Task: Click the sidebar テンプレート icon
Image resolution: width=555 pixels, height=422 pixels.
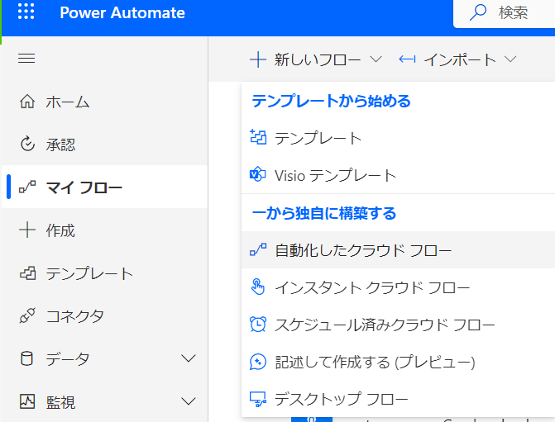Action: coord(27,273)
